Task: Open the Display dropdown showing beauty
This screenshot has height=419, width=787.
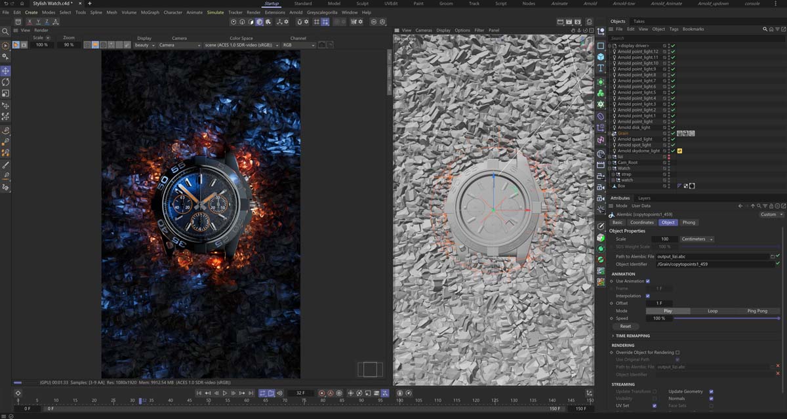Action: [x=144, y=45]
